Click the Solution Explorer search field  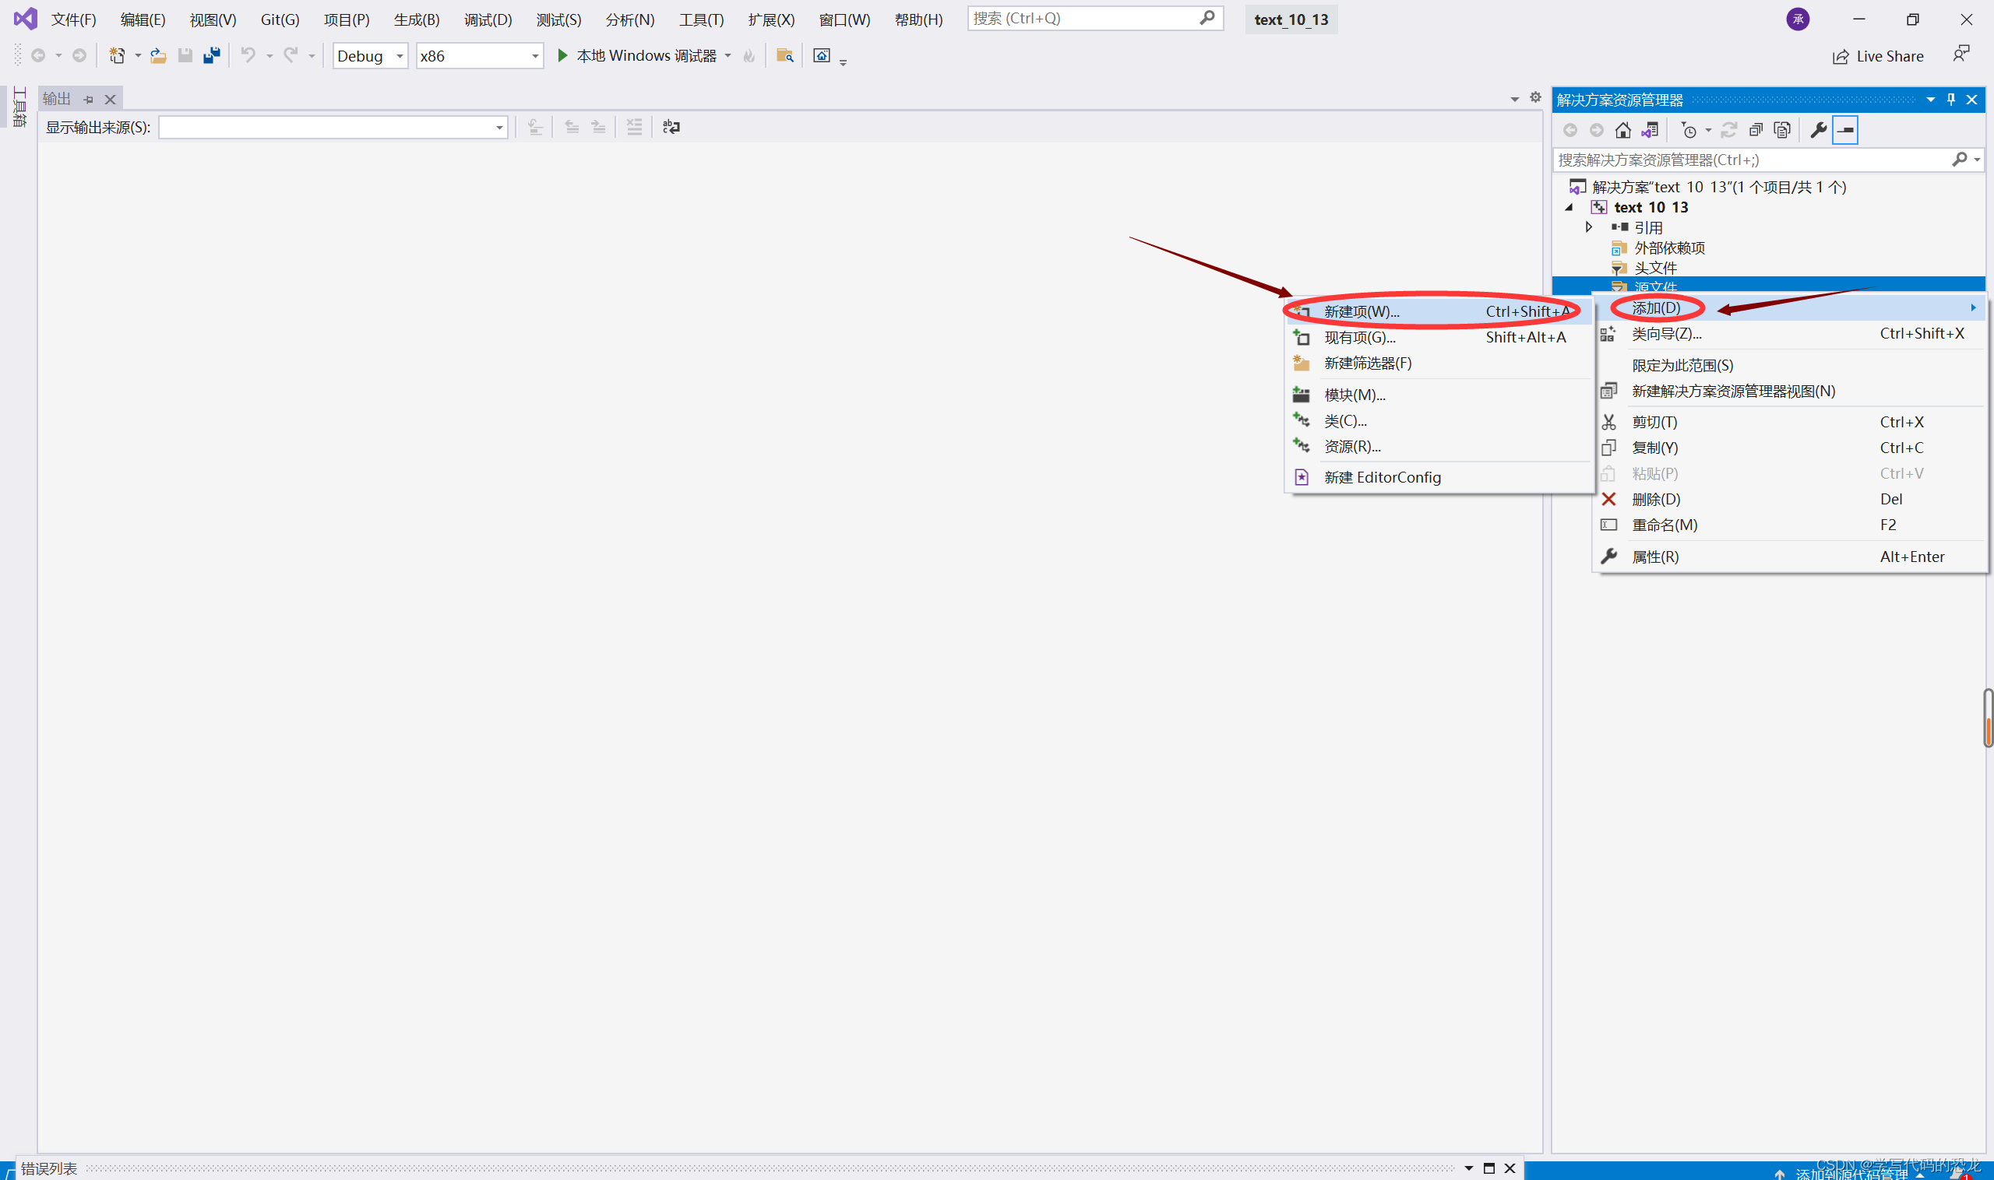click(x=1750, y=160)
